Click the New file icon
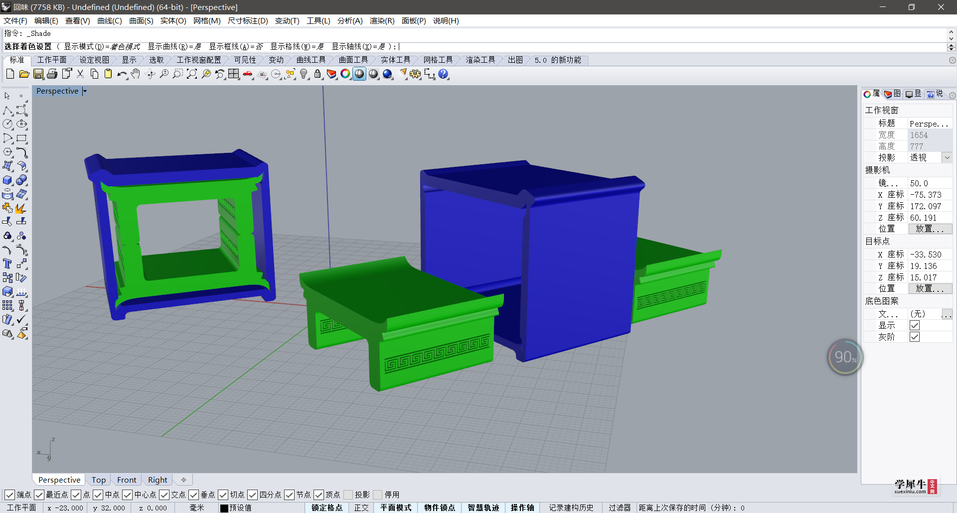The width and height of the screenshot is (957, 513). 10,74
